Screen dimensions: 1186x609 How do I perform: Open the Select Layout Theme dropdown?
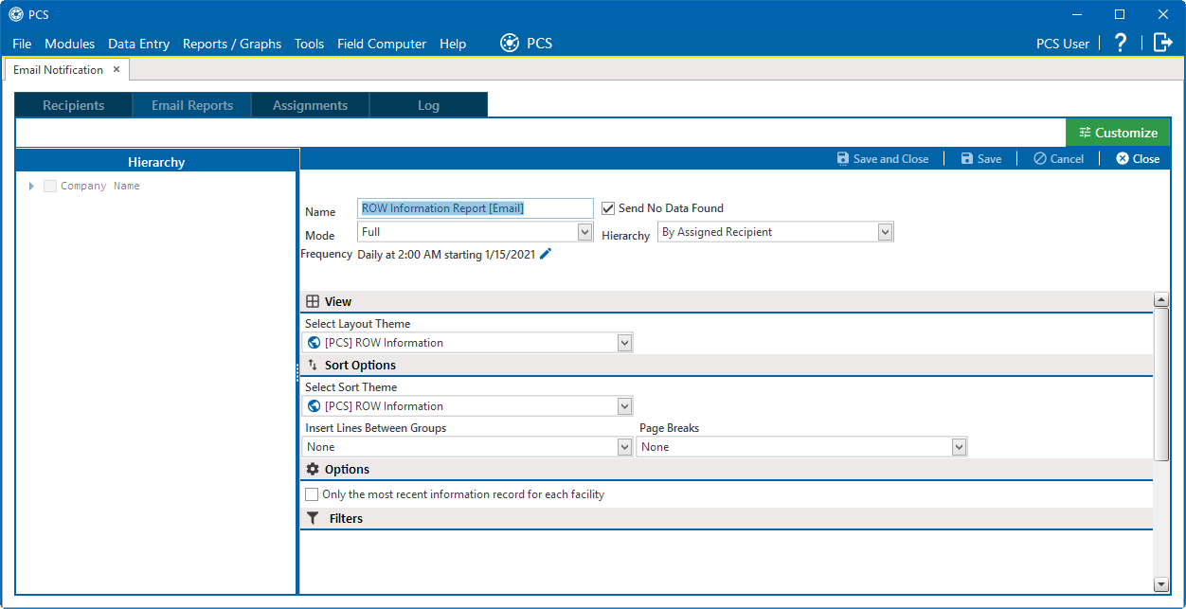pyautogui.click(x=624, y=343)
